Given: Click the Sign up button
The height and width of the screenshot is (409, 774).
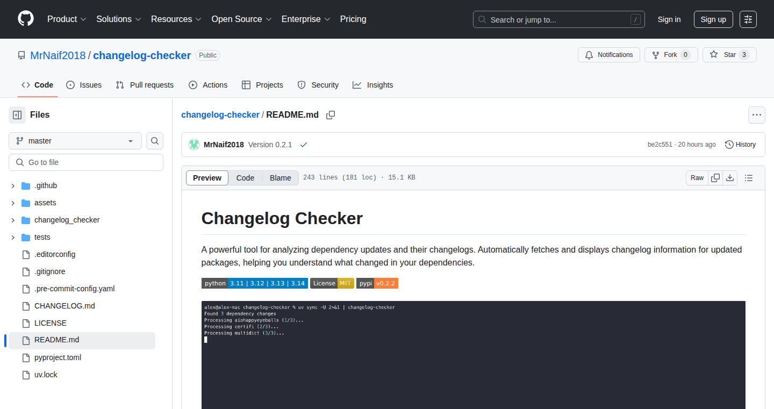Looking at the screenshot, I should 713,19.
